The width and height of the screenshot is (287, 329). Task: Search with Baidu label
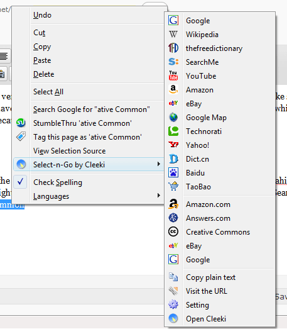pyautogui.click(x=195, y=173)
